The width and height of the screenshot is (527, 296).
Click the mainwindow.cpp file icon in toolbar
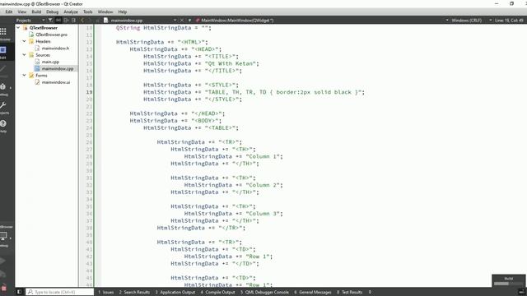coord(106,20)
